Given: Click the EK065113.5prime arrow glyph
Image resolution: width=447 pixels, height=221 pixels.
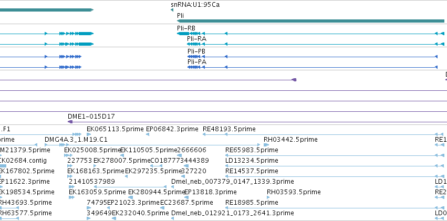Looking at the screenshot, I should [89, 134].
